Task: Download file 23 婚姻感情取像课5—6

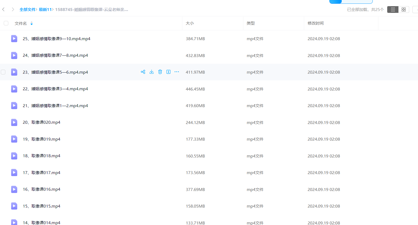Action: pyautogui.click(x=152, y=72)
